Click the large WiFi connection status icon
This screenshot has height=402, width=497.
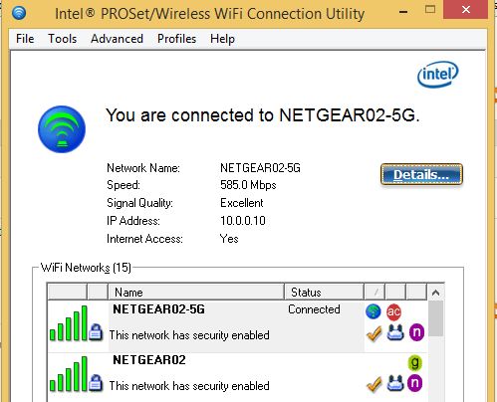click(62, 129)
